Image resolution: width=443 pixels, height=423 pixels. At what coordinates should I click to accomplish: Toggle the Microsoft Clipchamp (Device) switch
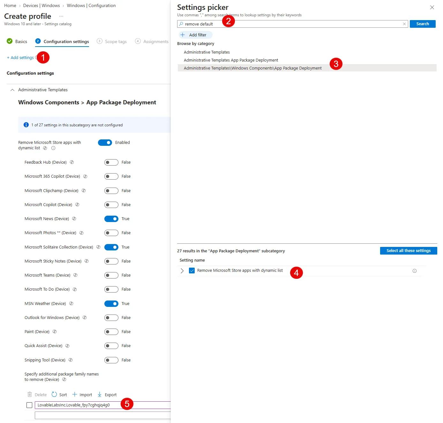click(111, 191)
